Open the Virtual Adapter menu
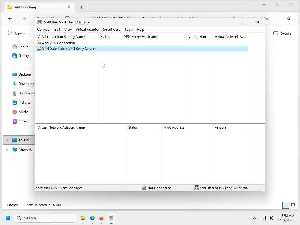 87,30
